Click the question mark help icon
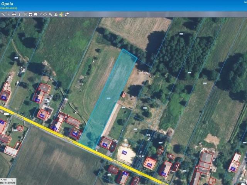 (40, 14)
